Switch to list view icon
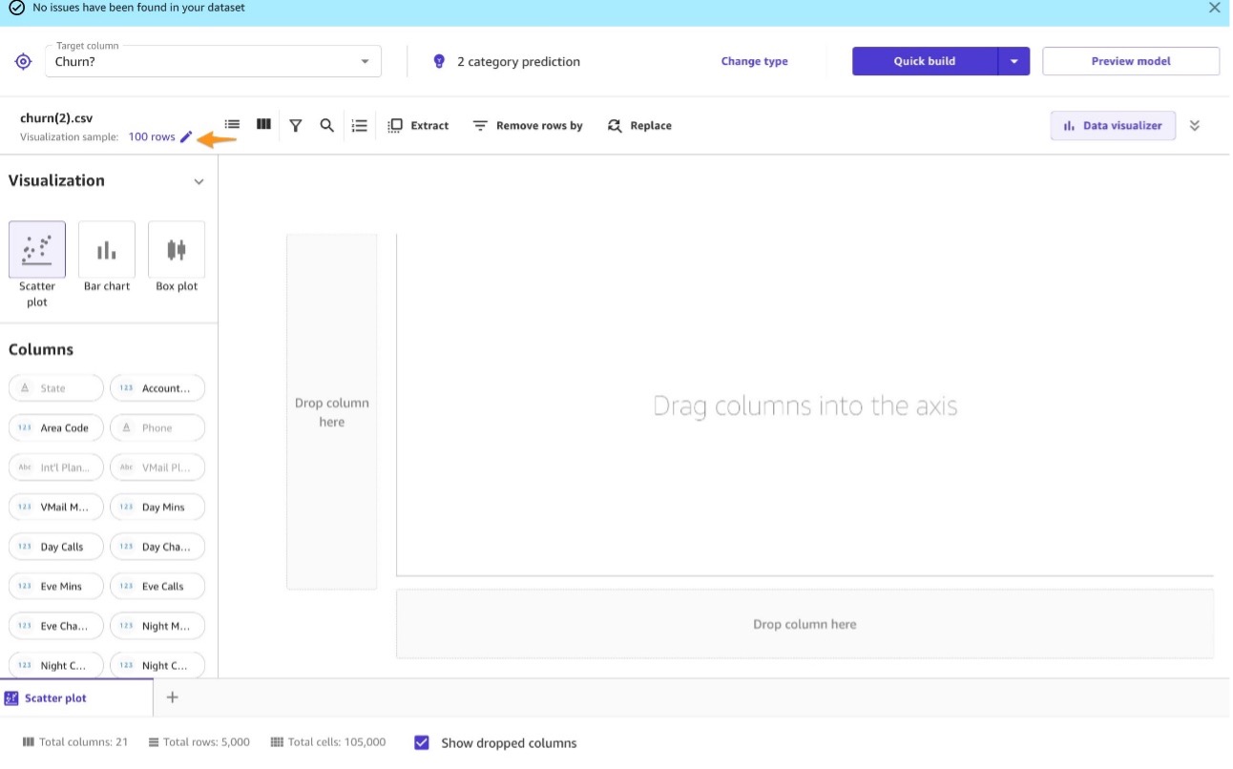Image resolution: width=1233 pixels, height=769 pixels. pyautogui.click(x=232, y=124)
